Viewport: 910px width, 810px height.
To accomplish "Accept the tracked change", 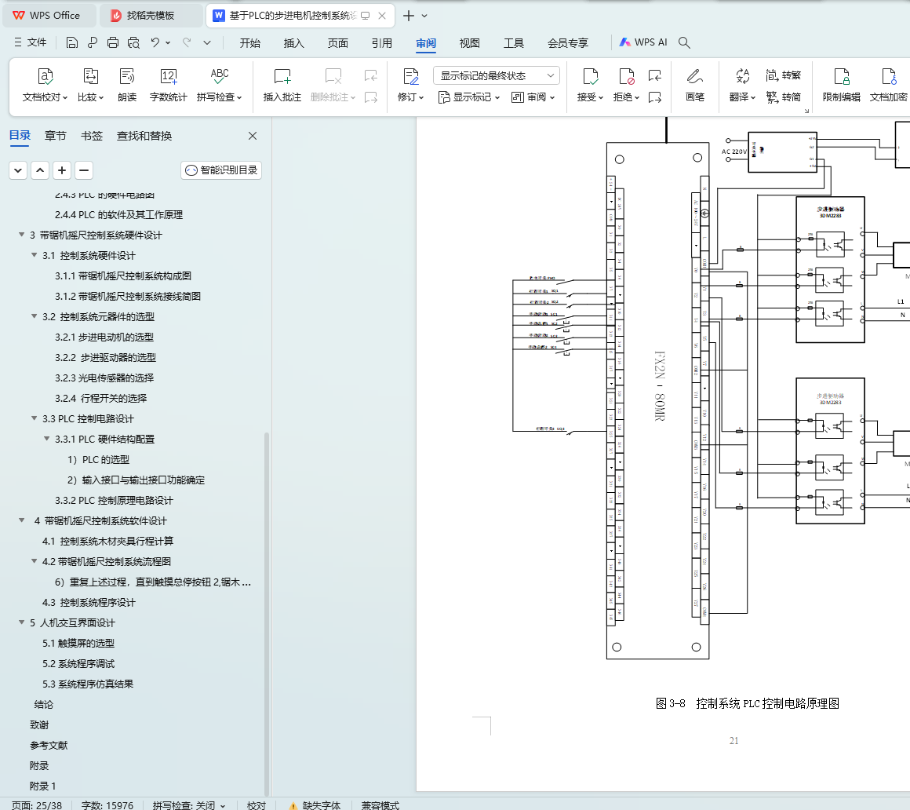I will 590,86.
